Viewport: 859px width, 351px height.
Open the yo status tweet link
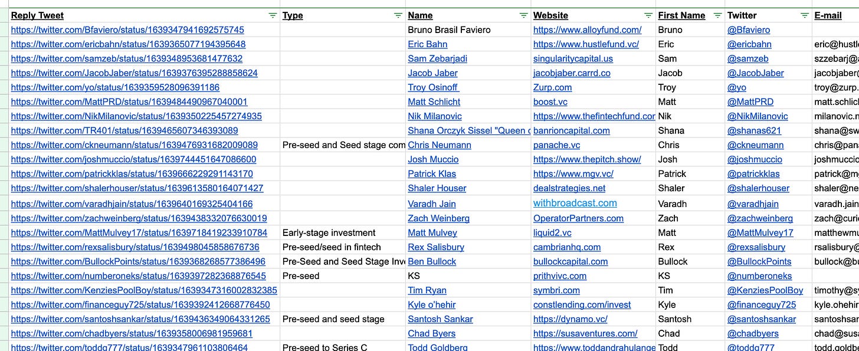coord(115,87)
